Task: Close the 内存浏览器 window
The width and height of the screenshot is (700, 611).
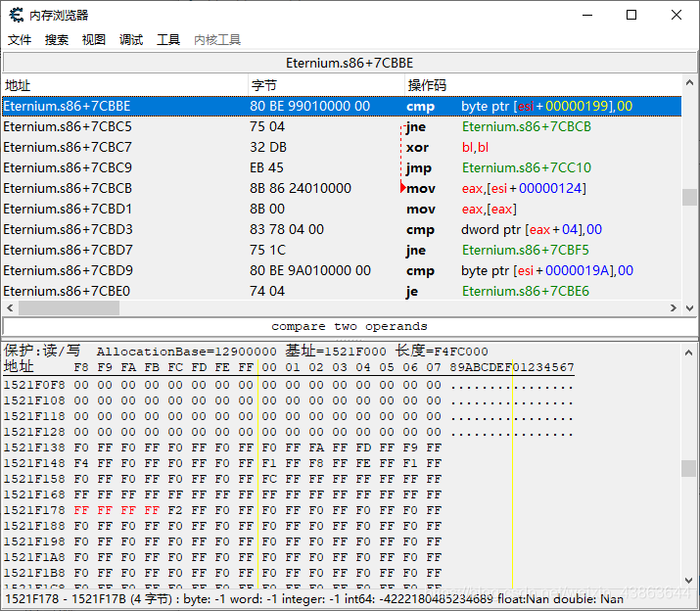Action: point(677,16)
